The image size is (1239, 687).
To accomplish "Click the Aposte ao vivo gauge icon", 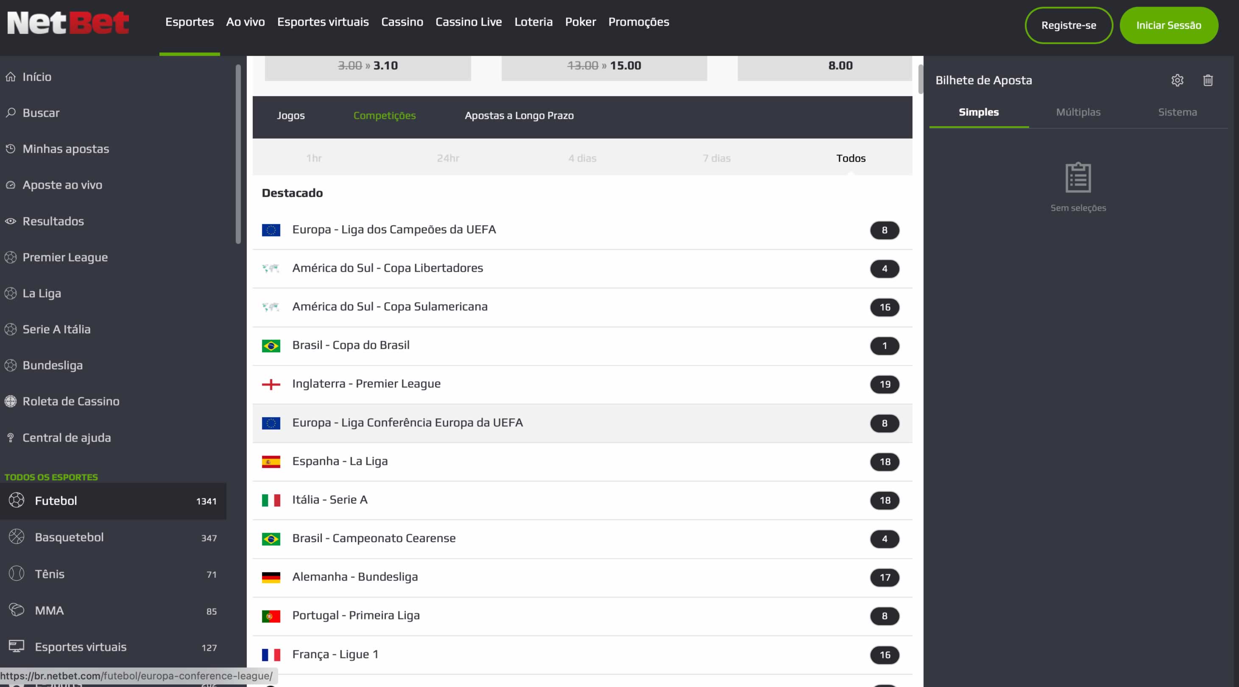I will click(x=11, y=185).
